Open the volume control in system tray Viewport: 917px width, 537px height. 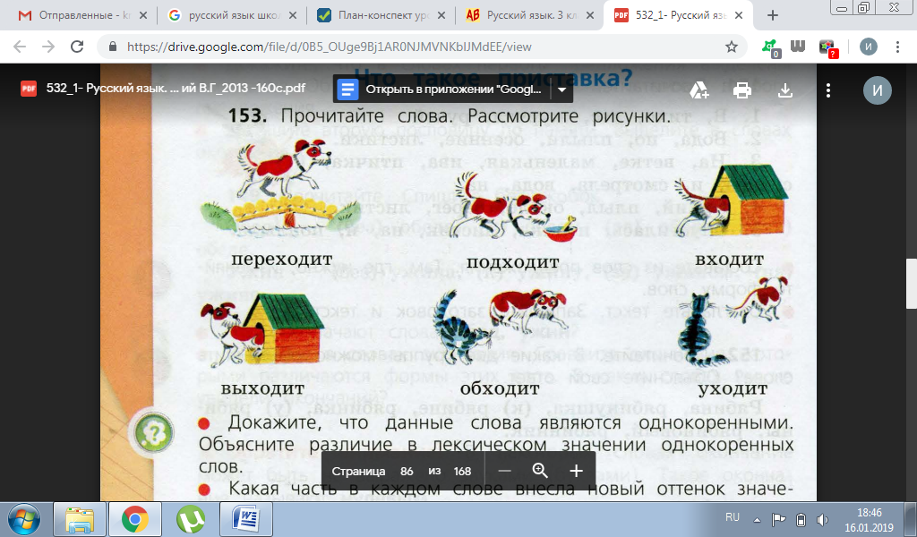point(822,519)
